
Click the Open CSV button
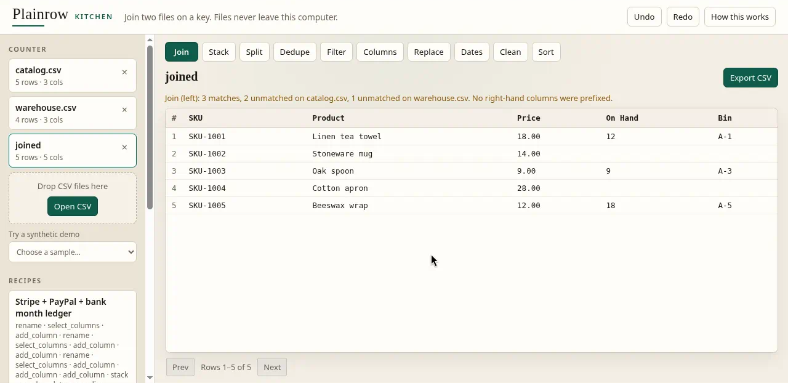73,206
